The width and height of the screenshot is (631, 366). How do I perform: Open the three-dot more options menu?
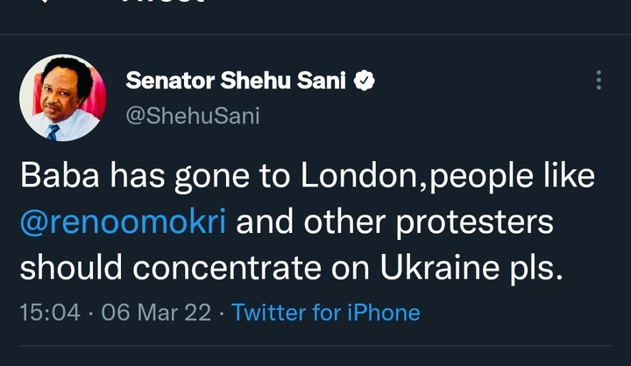[599, 81]
